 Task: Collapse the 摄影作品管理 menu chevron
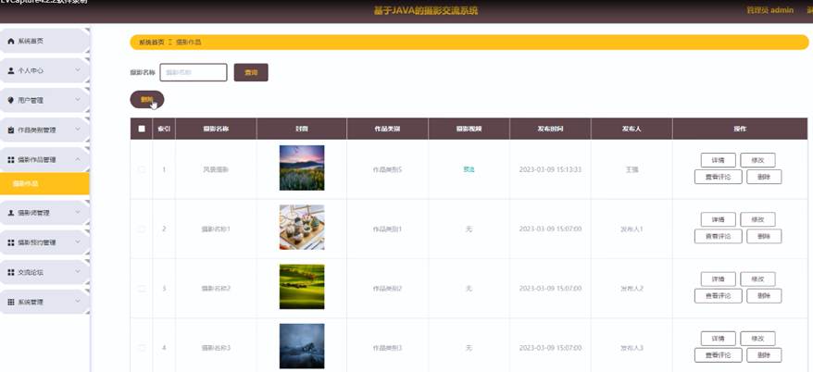coord(78,159)
